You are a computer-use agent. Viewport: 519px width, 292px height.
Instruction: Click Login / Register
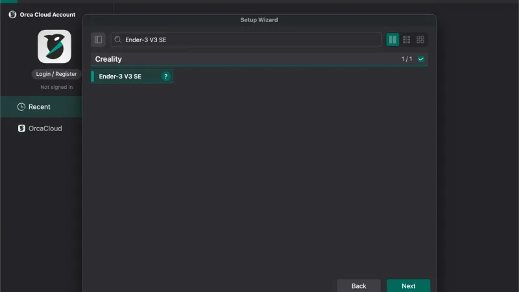click(56, 74)
